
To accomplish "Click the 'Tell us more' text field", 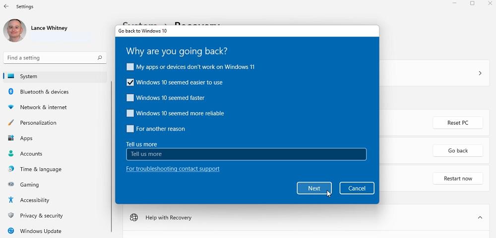I will pos(246,154).
